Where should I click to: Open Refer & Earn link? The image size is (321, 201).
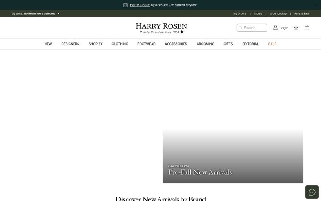[302, 13]
